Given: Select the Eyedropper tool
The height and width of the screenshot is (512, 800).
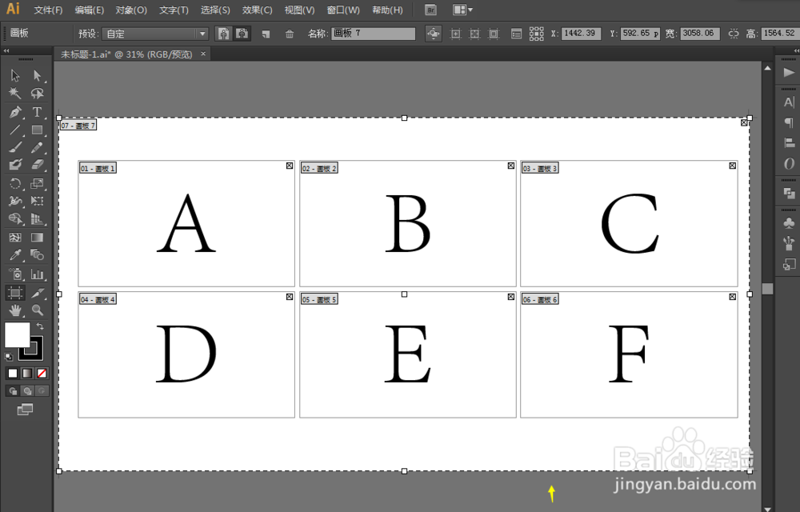Looking at the screenshot, I should click(14, 254).
